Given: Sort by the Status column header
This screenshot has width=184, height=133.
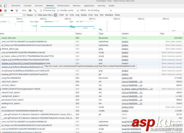Looking at the screenshot, I should click(x=86, y=34).
